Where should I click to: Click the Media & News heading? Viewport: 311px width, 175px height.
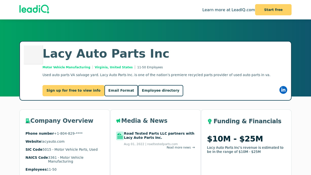coord(144,121)
